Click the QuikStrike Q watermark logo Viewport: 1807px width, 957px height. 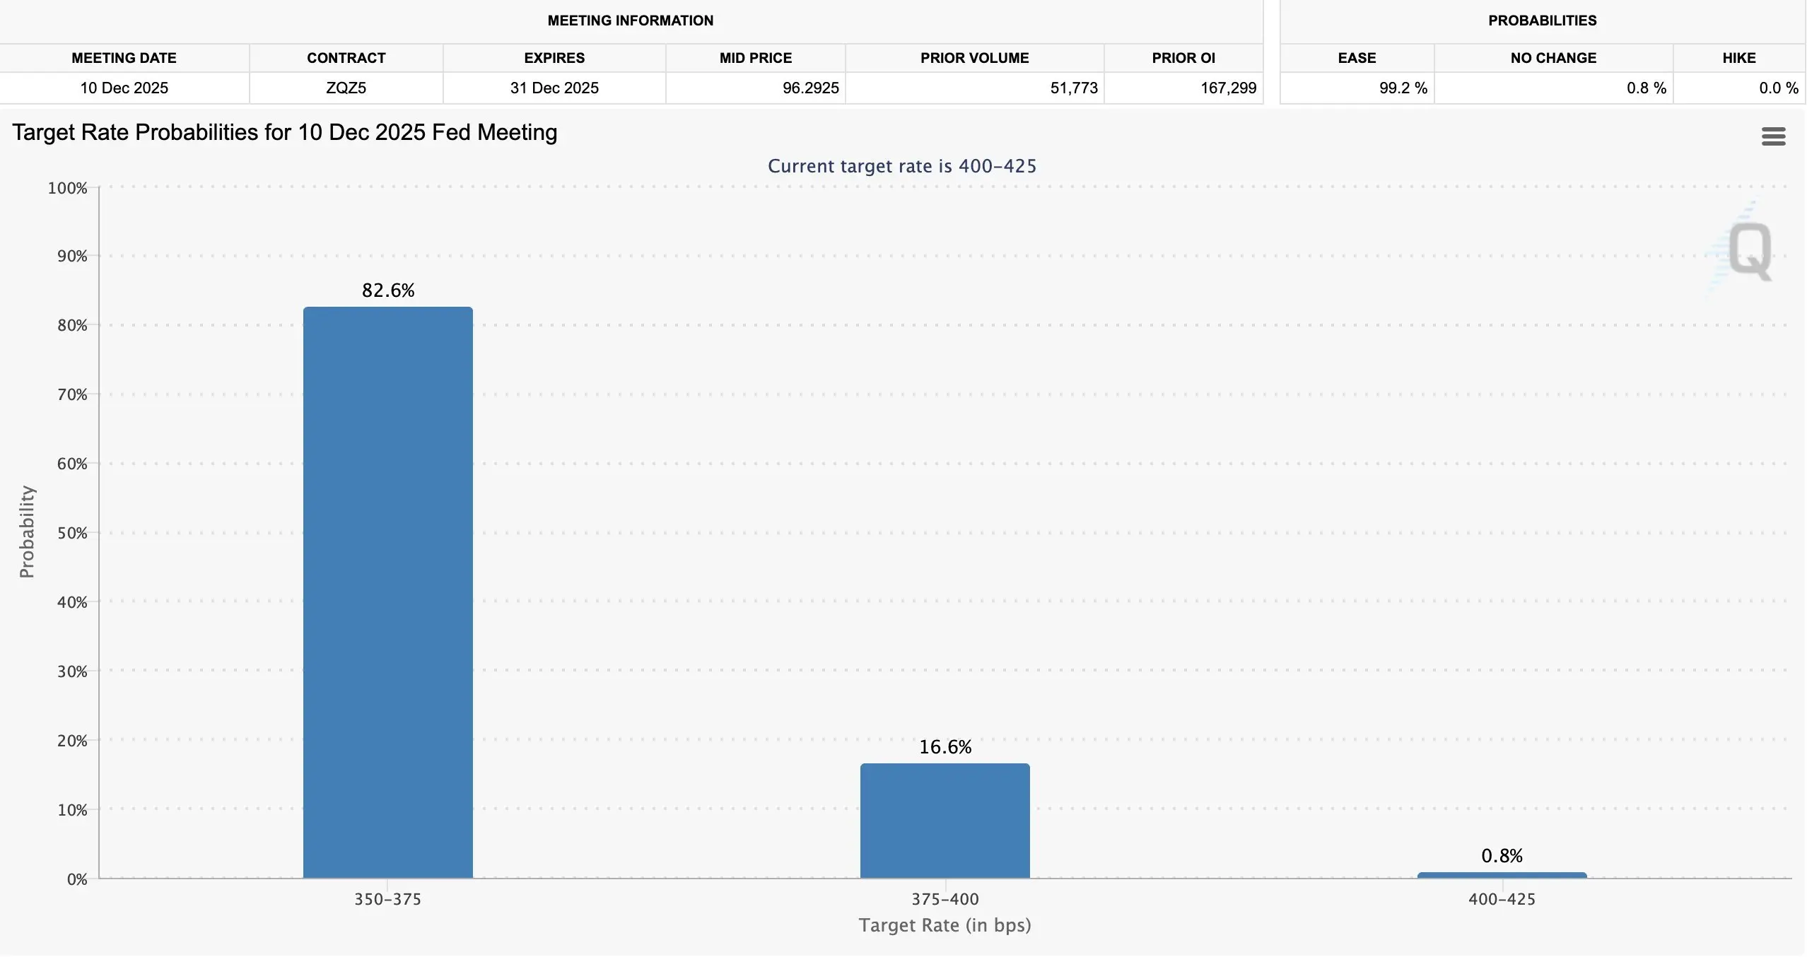[1746, 249]
